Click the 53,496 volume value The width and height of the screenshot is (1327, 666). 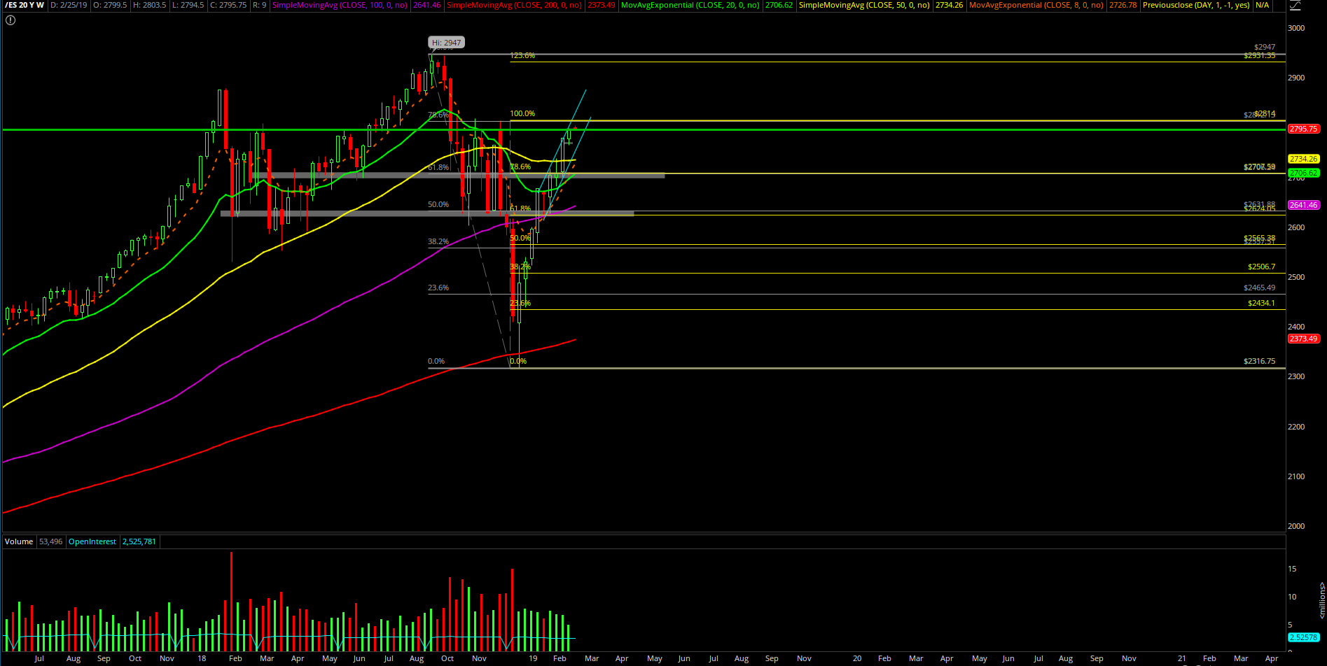pos(50,541)
